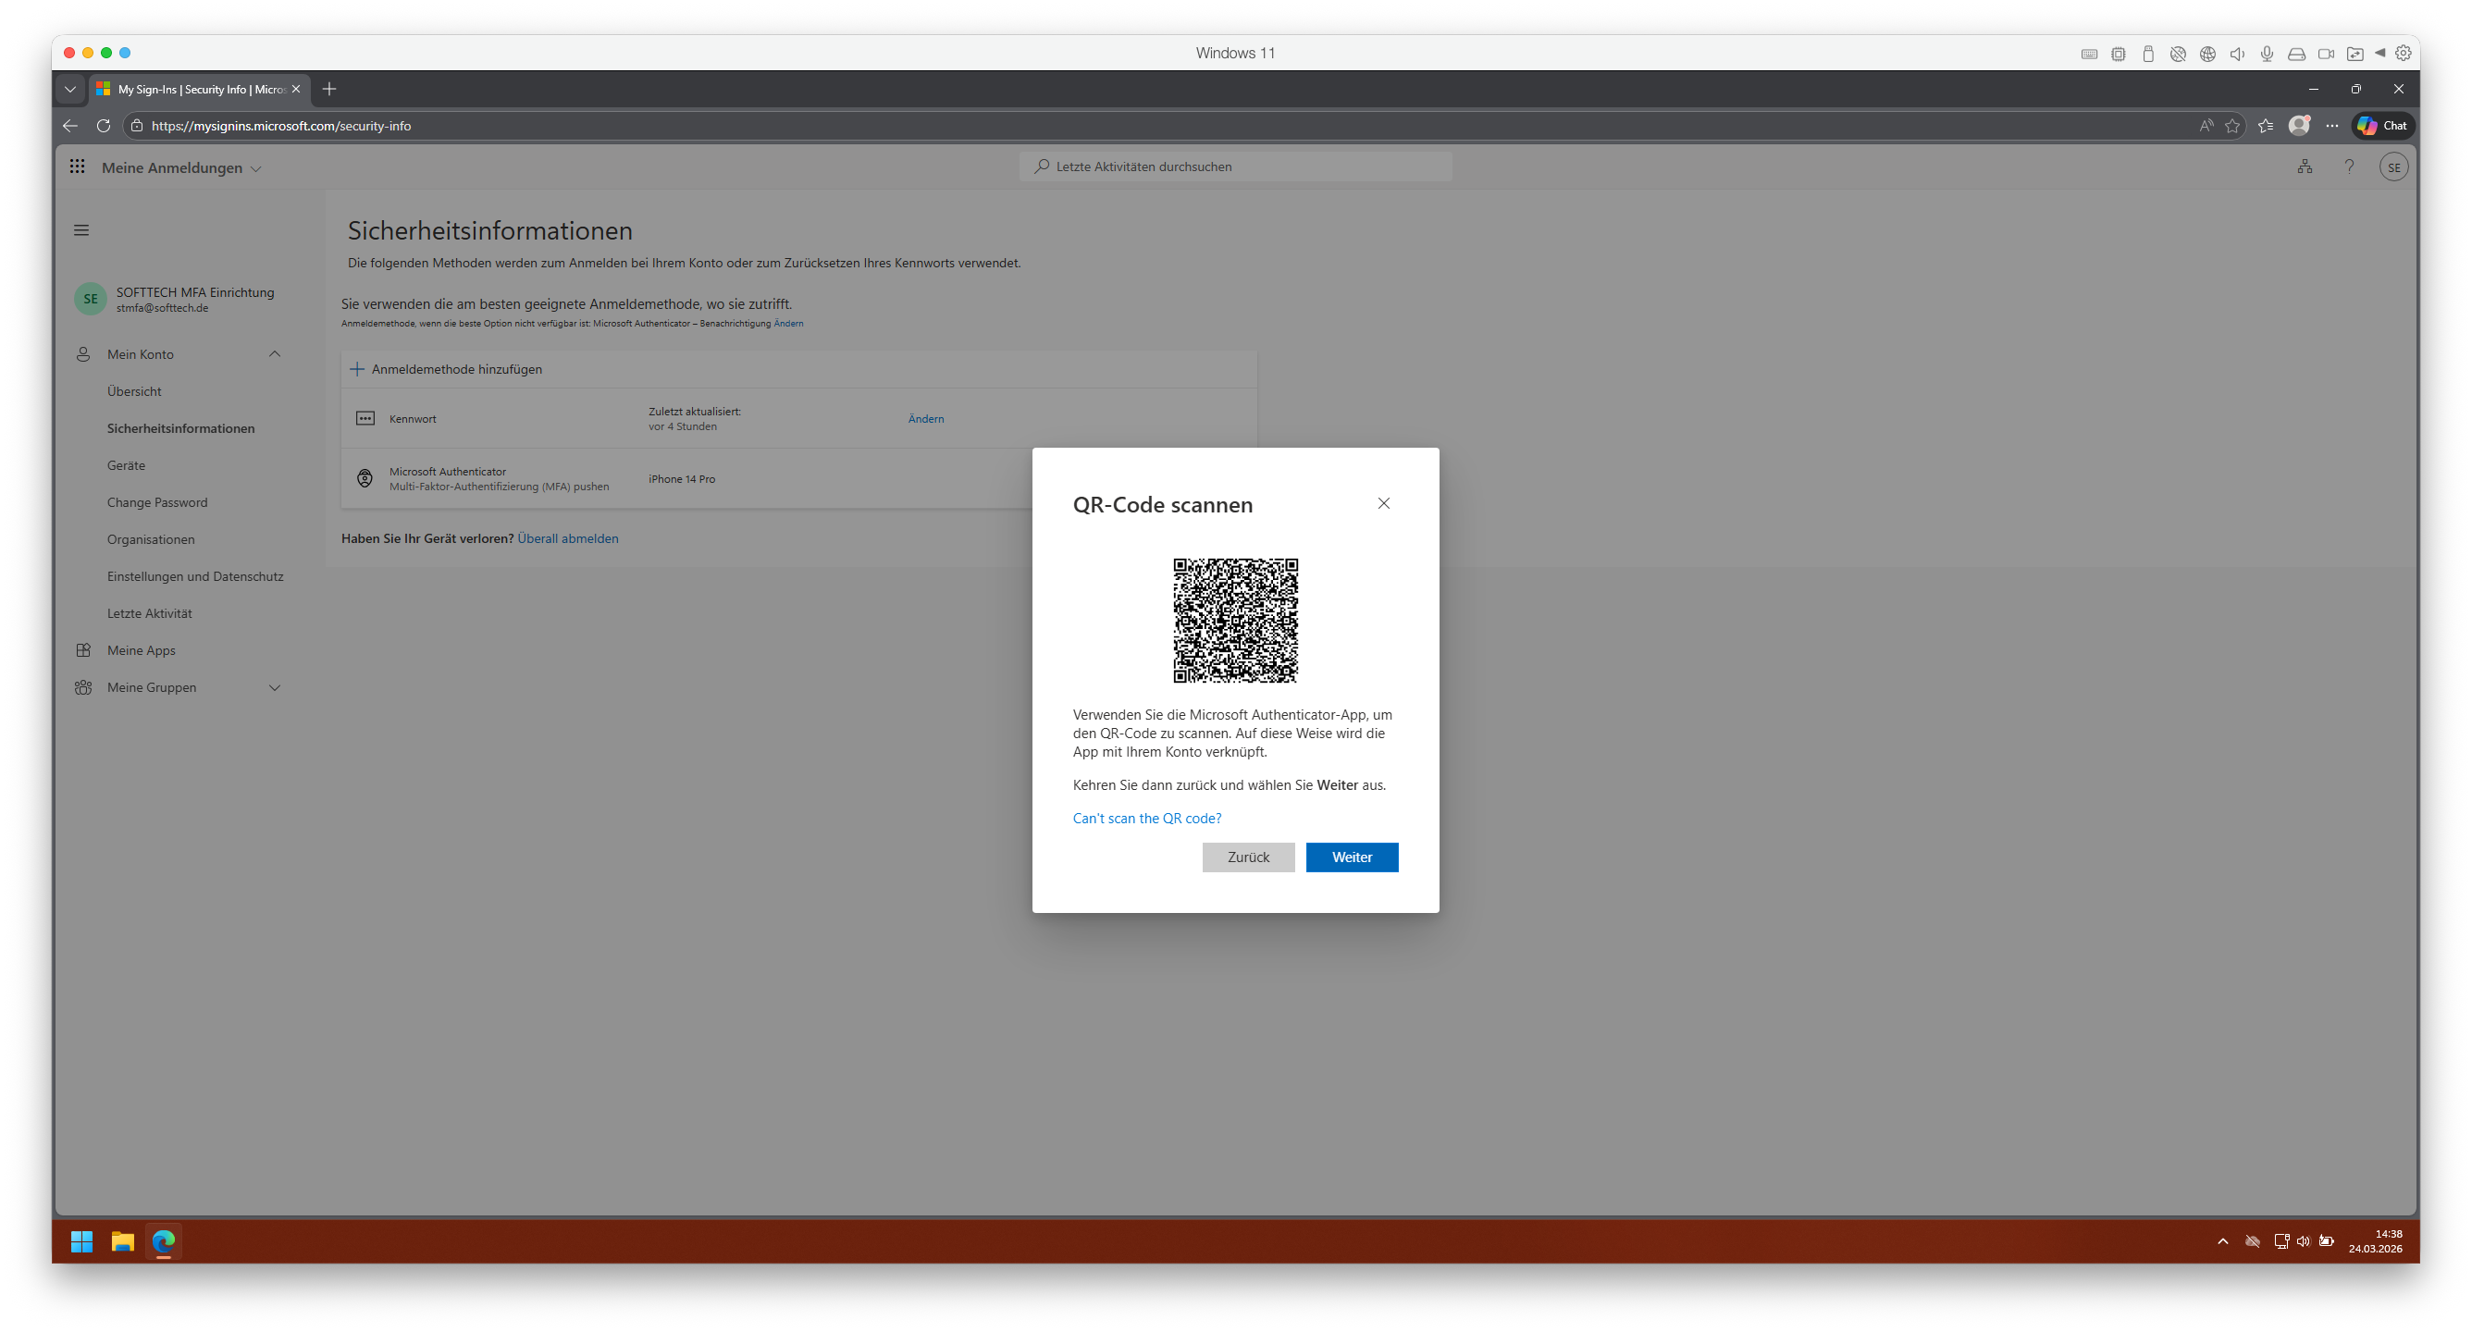Click the Meine Gruppen people icon
Viewport: 2472px width, 1332px height.
pyautogui.click(x=83, y=687)
